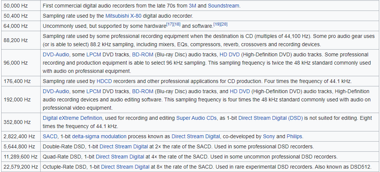
Task: Select the 5,644,800 Hz cell
Action: 21,146
